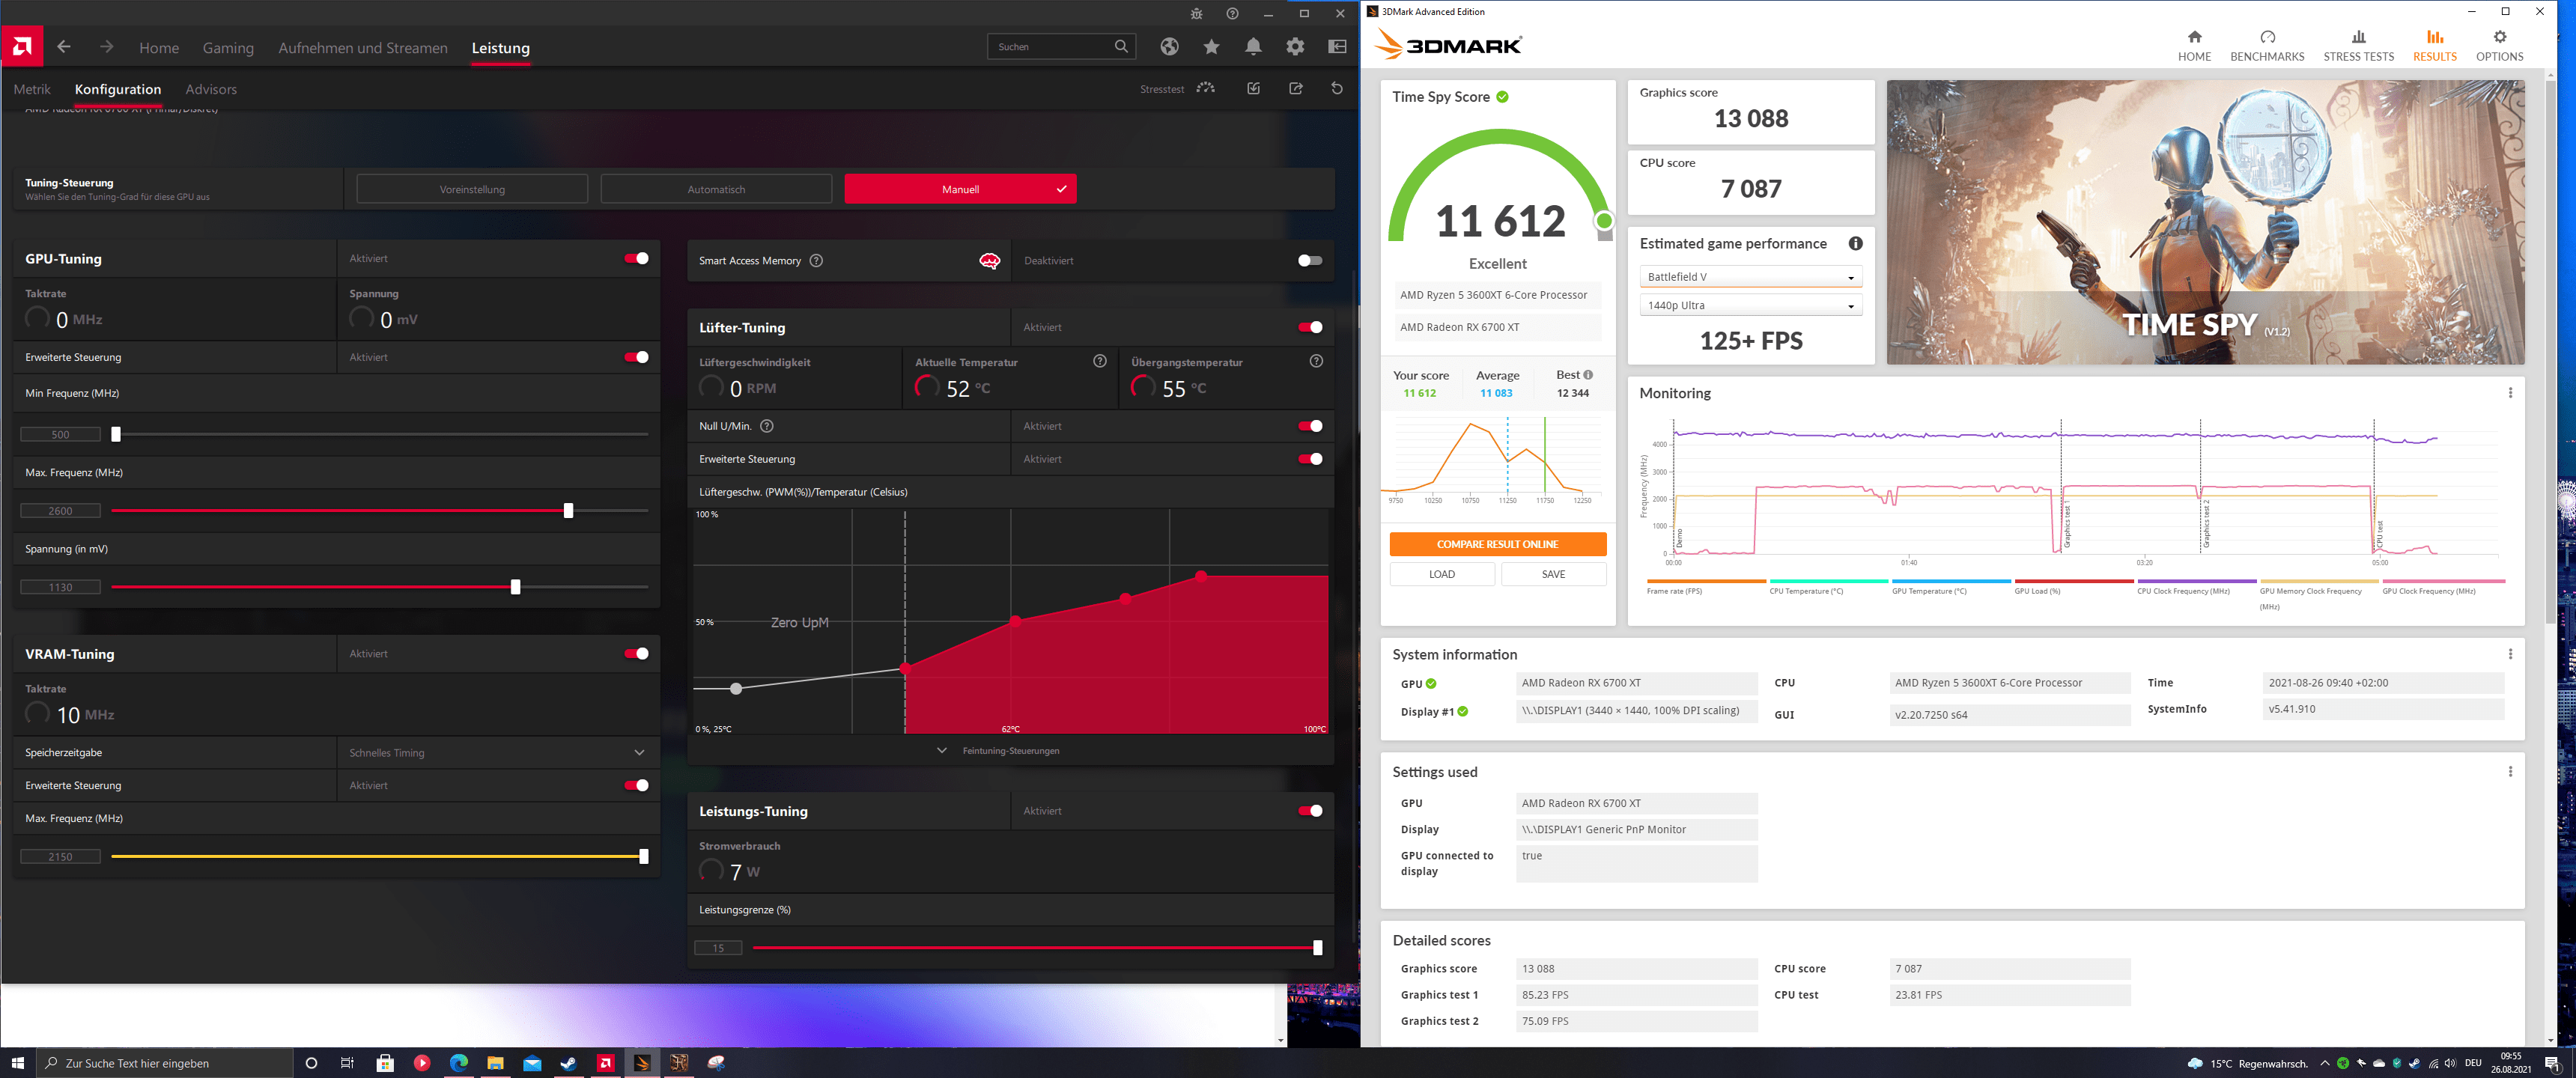The width and height of the screenshot is (2576, 1078).
Task: Toggle the sidebar panel icon in Radeon Software
Action: coord(1337,46)
